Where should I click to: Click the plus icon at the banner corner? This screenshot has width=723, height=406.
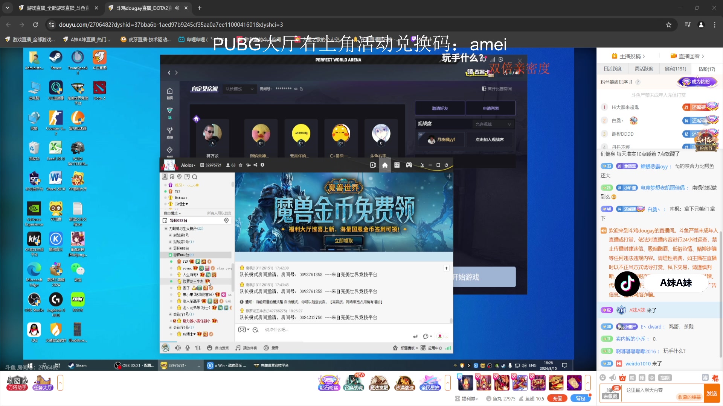pos(449,176)
